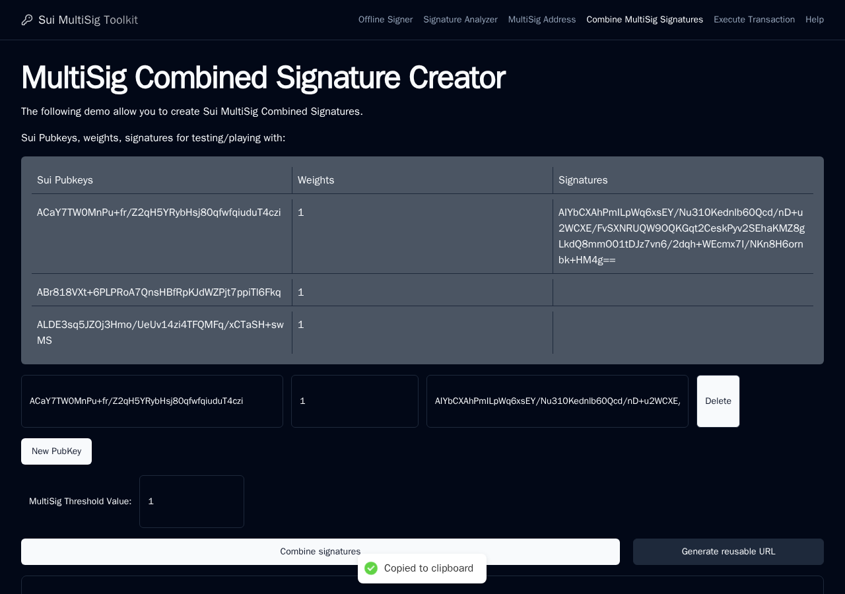The height and width of the screenshot is (594, 845).
Task: Open Execute Transaction page
Action: click(754, 20)
